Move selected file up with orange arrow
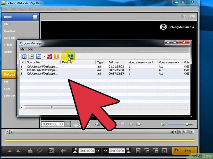This screenshot has width=213, height=159. click(x=56, y=56)
